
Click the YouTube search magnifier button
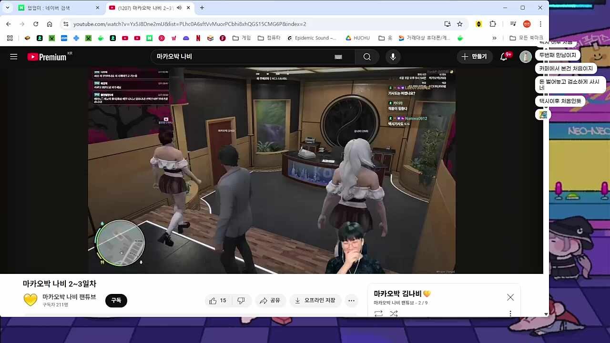367,57
